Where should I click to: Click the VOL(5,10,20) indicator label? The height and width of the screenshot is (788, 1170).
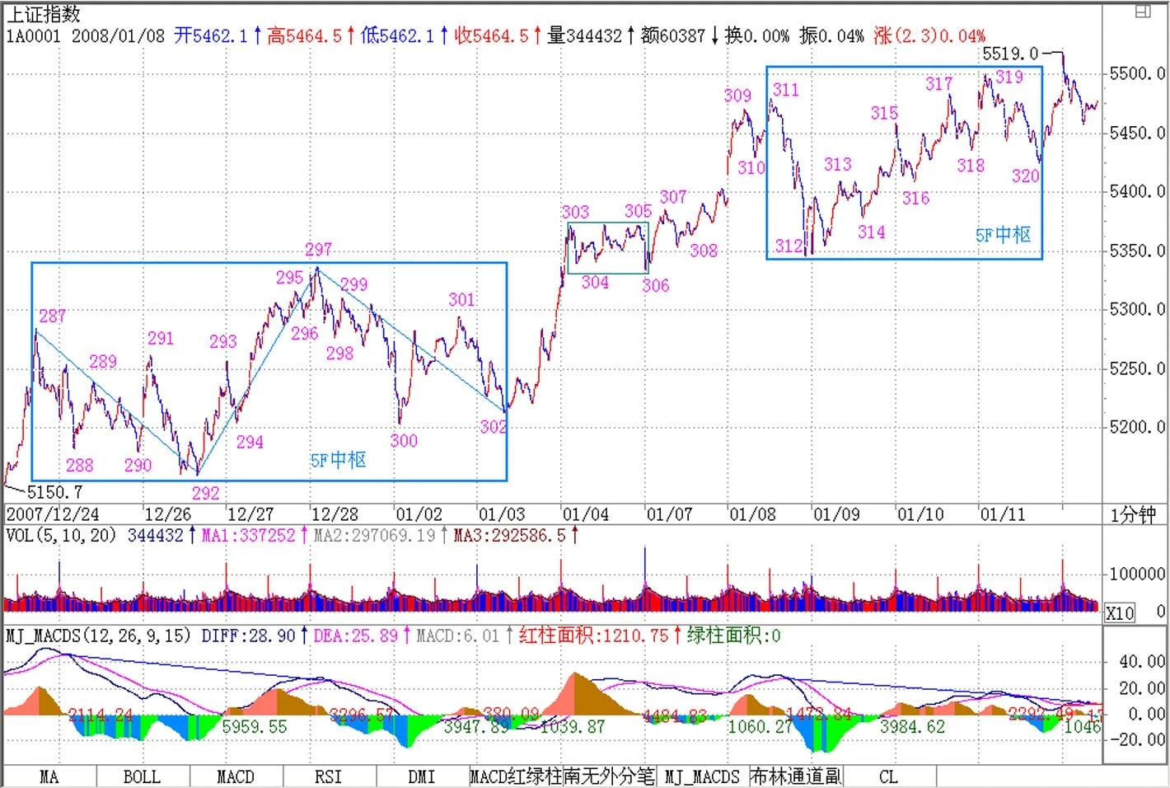[x=61, y=536]
